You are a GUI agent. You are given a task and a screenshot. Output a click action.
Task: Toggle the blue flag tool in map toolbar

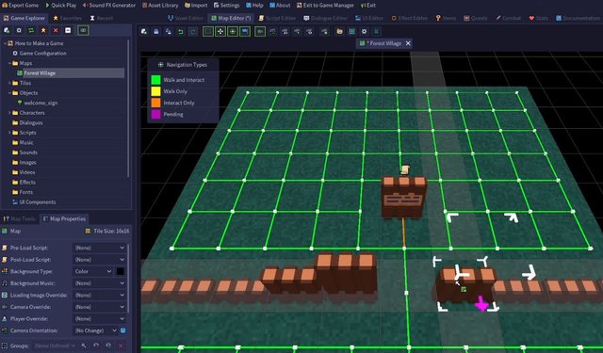[245, 31]
